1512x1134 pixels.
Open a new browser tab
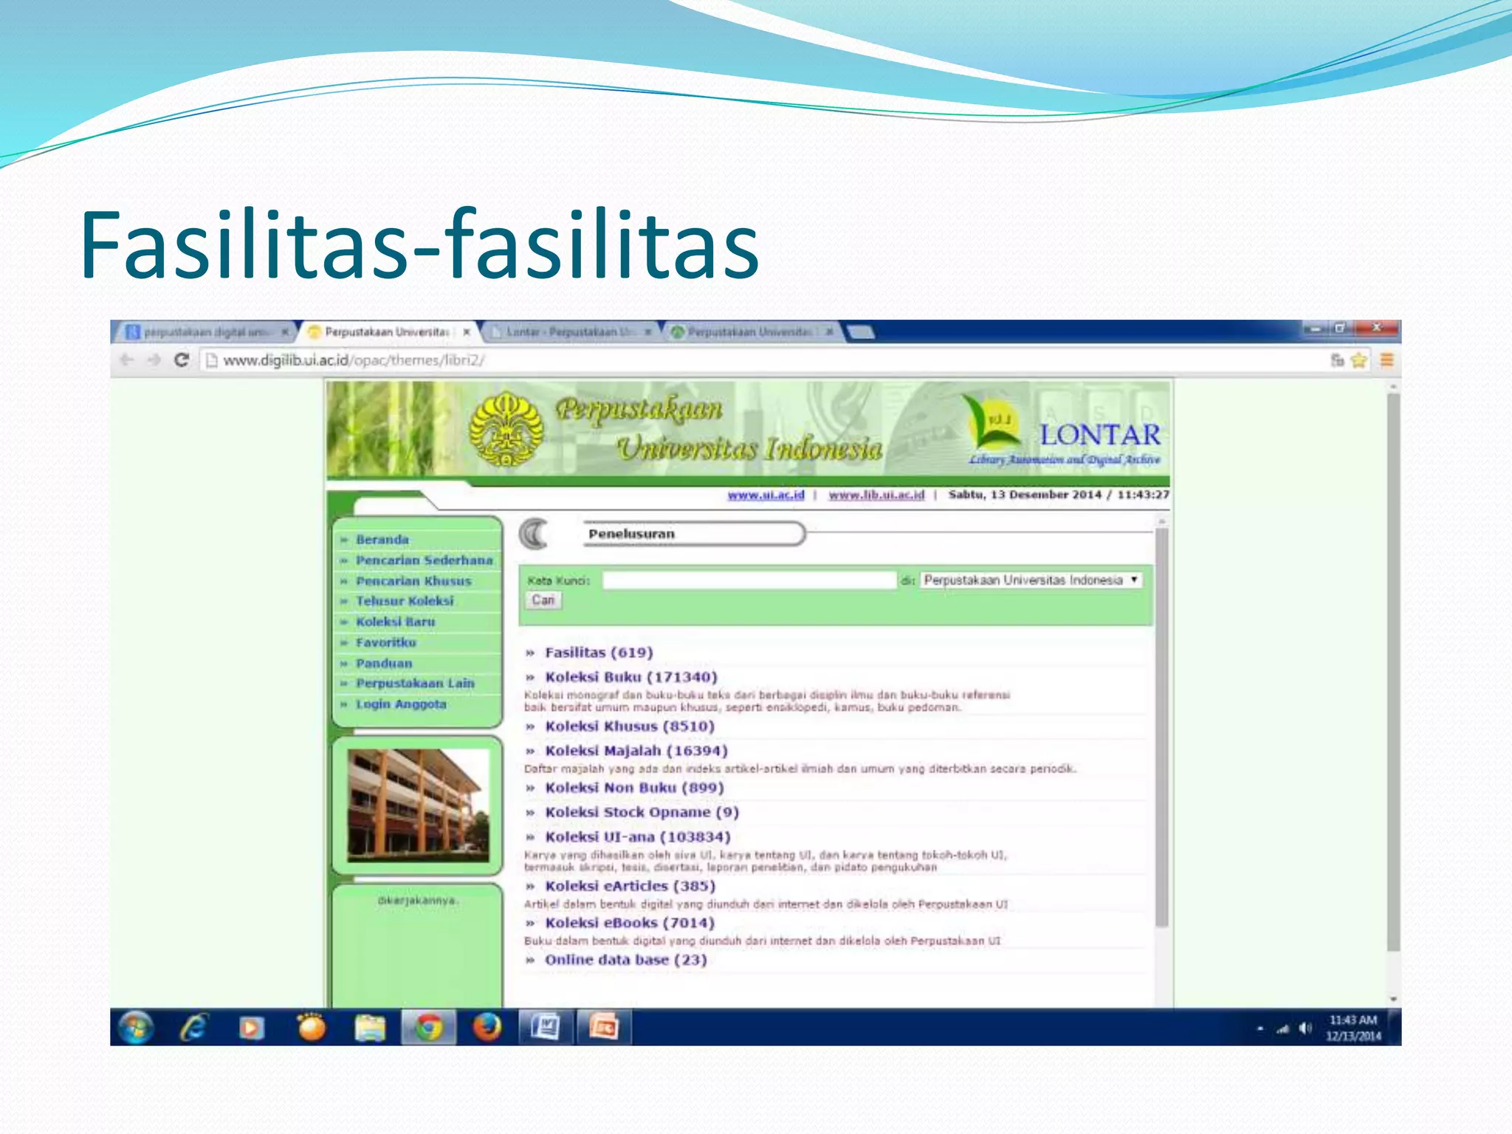click(x=861, y=332)
